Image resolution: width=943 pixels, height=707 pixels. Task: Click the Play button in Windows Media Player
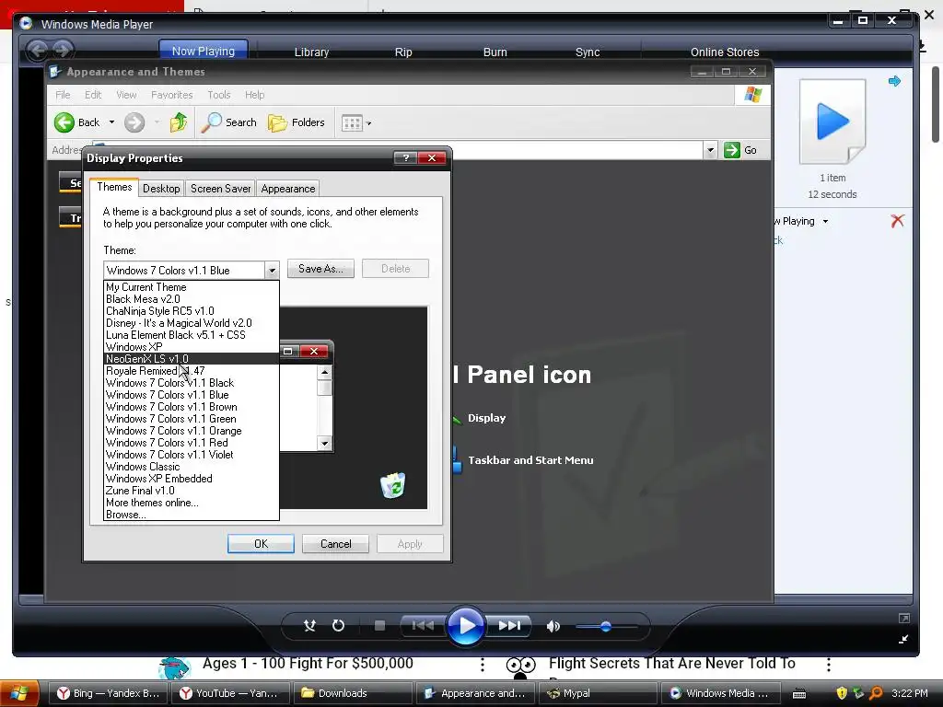click(465, 626)
